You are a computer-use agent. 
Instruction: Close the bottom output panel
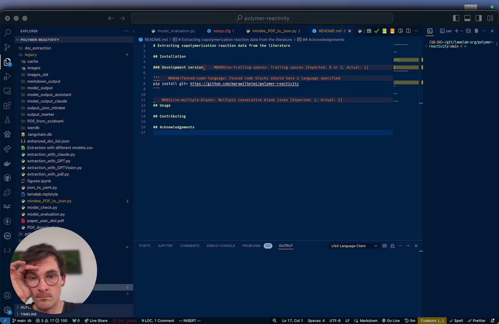coord(416,246)
